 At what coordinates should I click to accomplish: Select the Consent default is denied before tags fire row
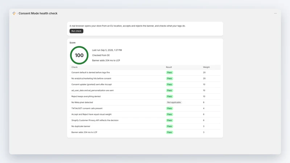[x=145, y=72]
